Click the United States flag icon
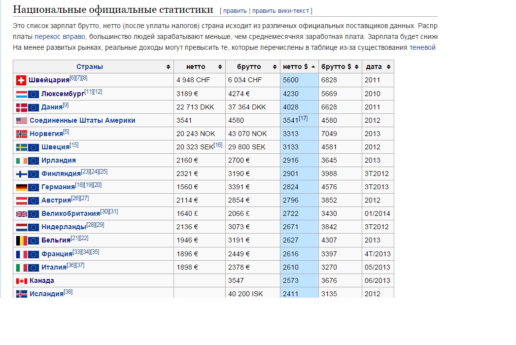Image resolution: width=516 pixels, height=345 pixels. pyautogui.click(x=22, y=120)
